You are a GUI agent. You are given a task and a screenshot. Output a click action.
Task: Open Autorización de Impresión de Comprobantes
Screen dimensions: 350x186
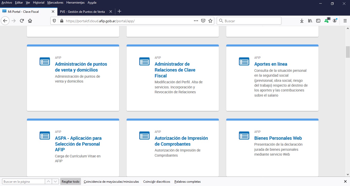181,141
